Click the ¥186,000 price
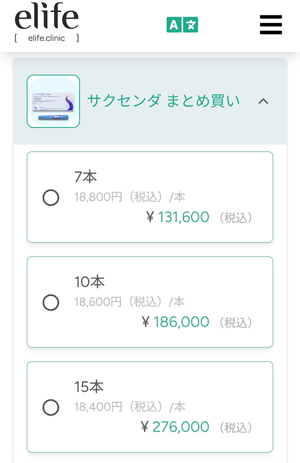Image resolution: width=300 pixels, height=463 pixels. click(x=175, y=322)
